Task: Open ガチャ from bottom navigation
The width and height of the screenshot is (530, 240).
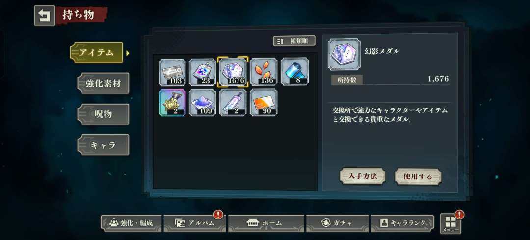Action: click(x=337, y=223)
